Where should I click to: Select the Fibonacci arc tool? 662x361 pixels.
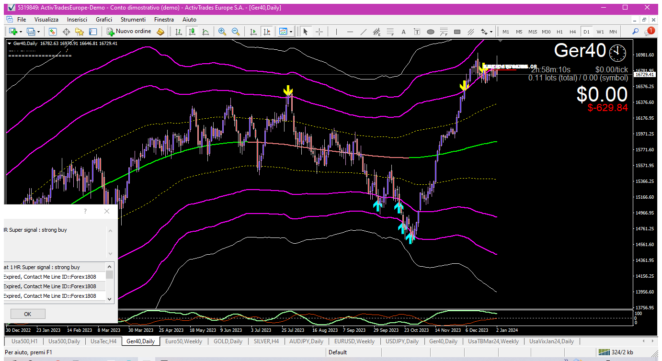tap(444, 32)
